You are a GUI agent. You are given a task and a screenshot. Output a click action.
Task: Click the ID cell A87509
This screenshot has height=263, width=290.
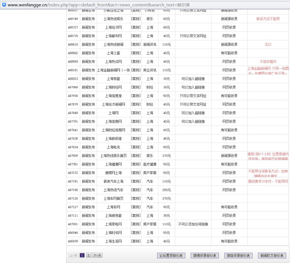(x=73, y=156)
